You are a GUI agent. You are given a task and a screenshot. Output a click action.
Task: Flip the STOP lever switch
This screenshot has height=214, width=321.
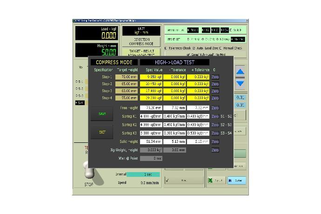[x=89, y=170]
